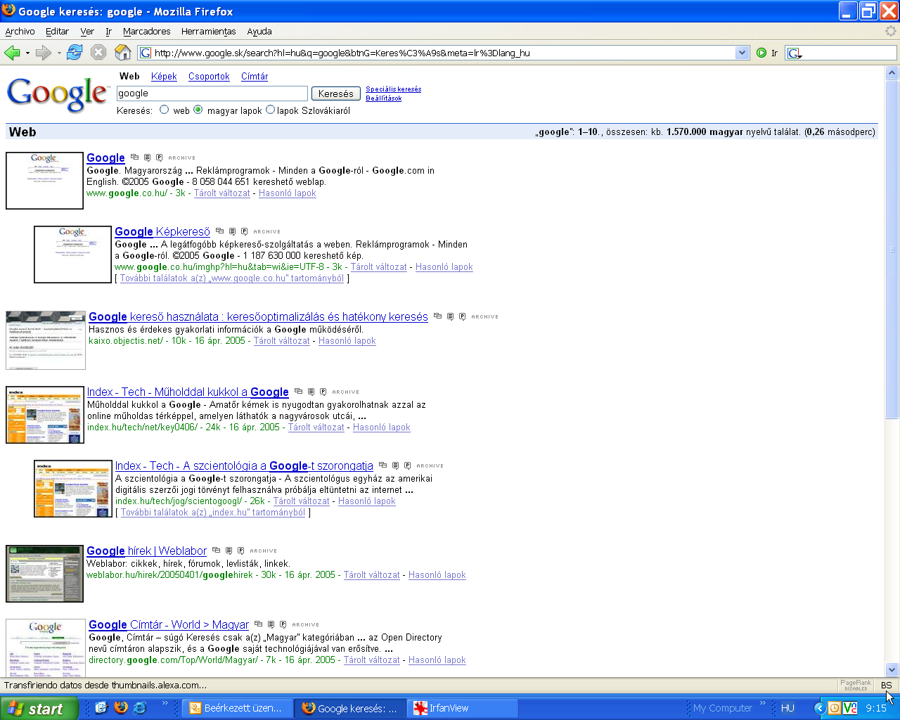Click the second small icon beside the first Google result
The image size is (900, 720).
[147, 157]
